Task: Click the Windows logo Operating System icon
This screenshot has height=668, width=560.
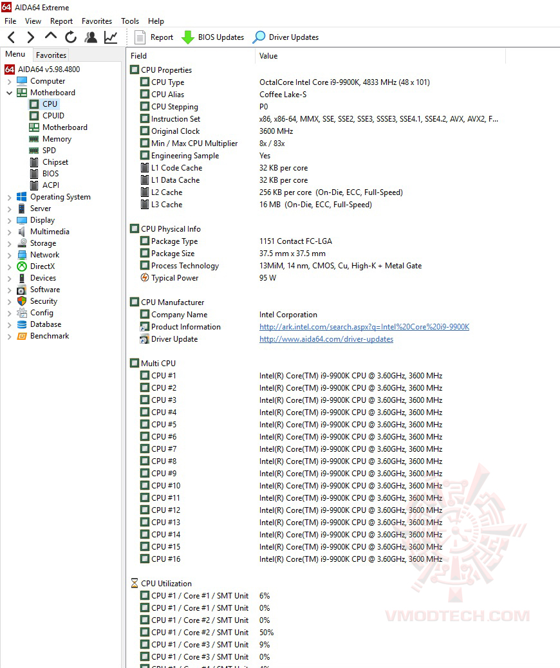Action: pos(22,197)
